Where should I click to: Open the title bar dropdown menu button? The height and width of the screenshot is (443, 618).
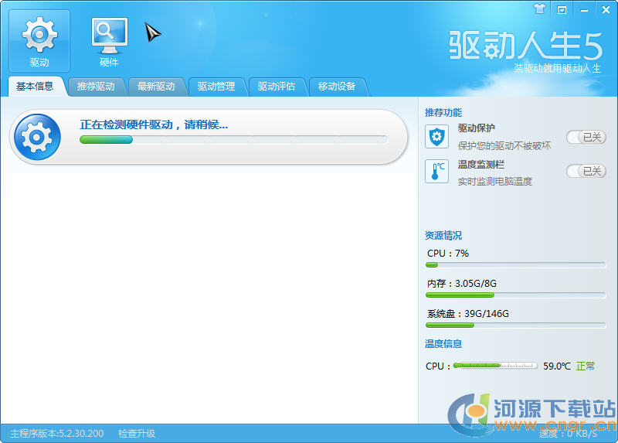point(562,9)
